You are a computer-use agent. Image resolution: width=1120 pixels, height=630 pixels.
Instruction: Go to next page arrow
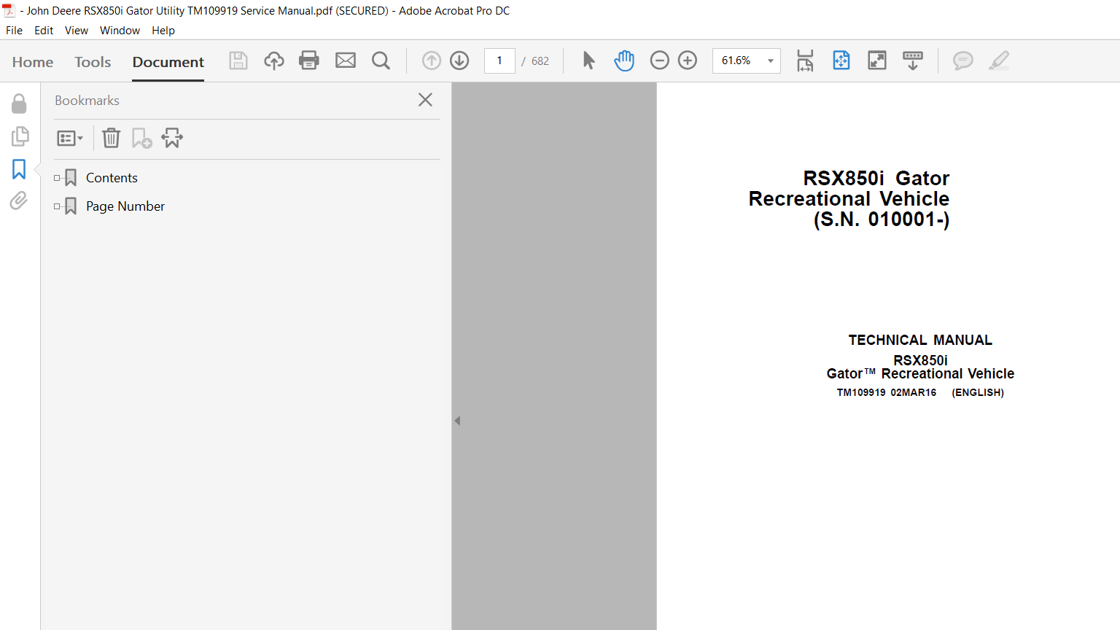[x=459, y=61]
